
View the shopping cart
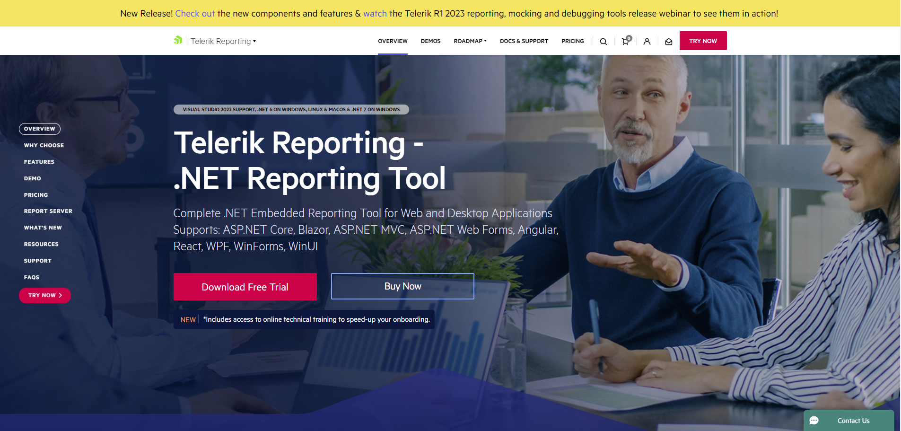click(625, 41)
